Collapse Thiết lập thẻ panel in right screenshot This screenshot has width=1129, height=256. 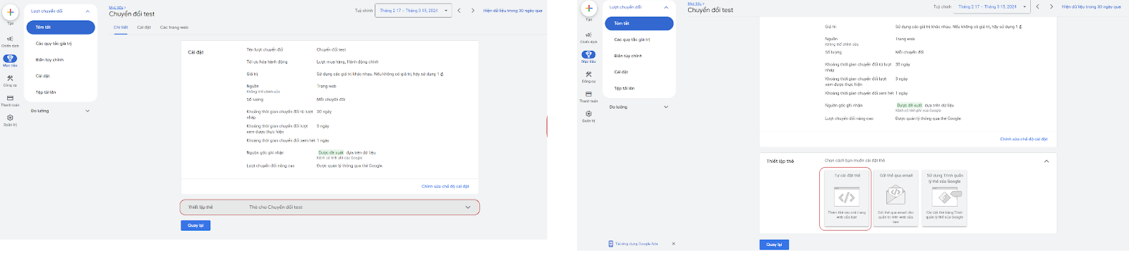(x=1046, y=161)
